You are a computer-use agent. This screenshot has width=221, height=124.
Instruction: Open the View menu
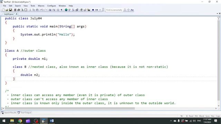[x=26, y=6]
